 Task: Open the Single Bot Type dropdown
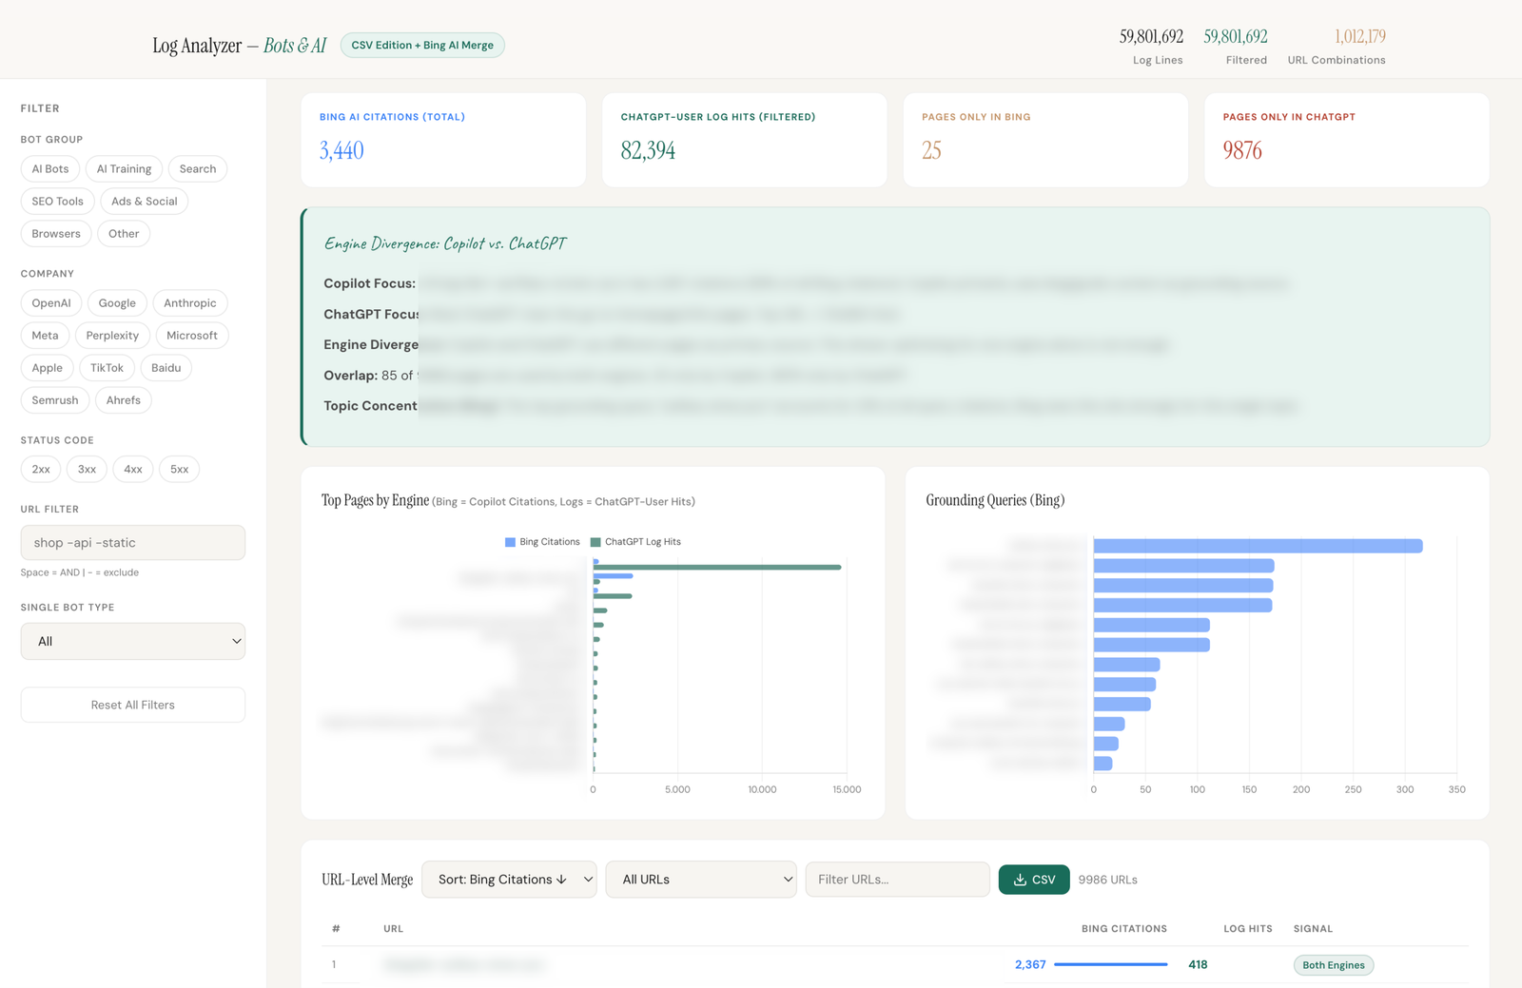132,641
